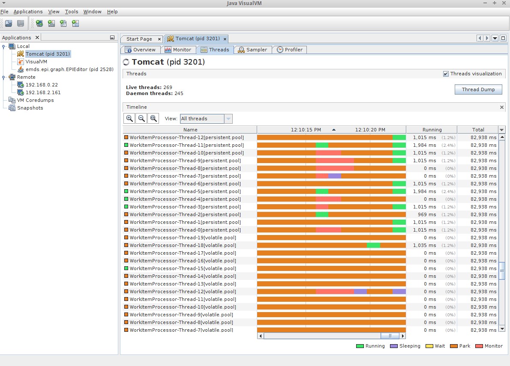Click the state icon of WorkItemProcessor-Thread-11[persistent.pool]

126,145
